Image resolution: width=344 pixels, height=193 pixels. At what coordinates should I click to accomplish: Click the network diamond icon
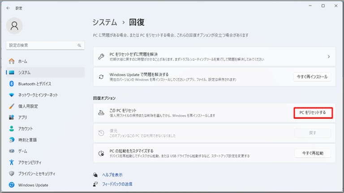[x=12, y=95]
